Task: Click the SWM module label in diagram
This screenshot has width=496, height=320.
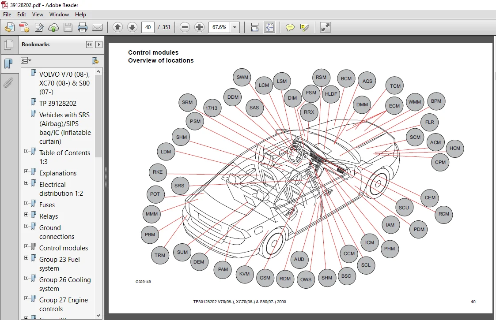Action: pos(242,77)
